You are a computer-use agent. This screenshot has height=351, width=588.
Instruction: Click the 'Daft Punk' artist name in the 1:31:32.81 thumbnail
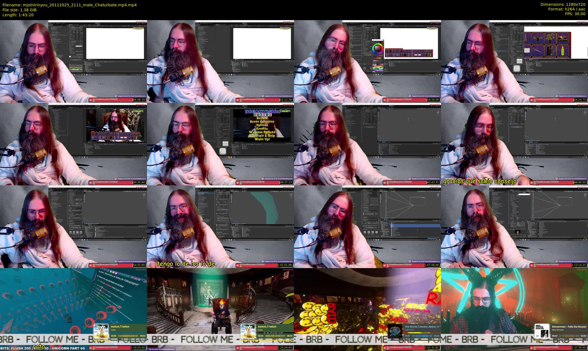click(410, 330)
